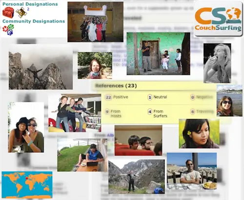Open the two men on red seats photo

[x=138, y=140]
